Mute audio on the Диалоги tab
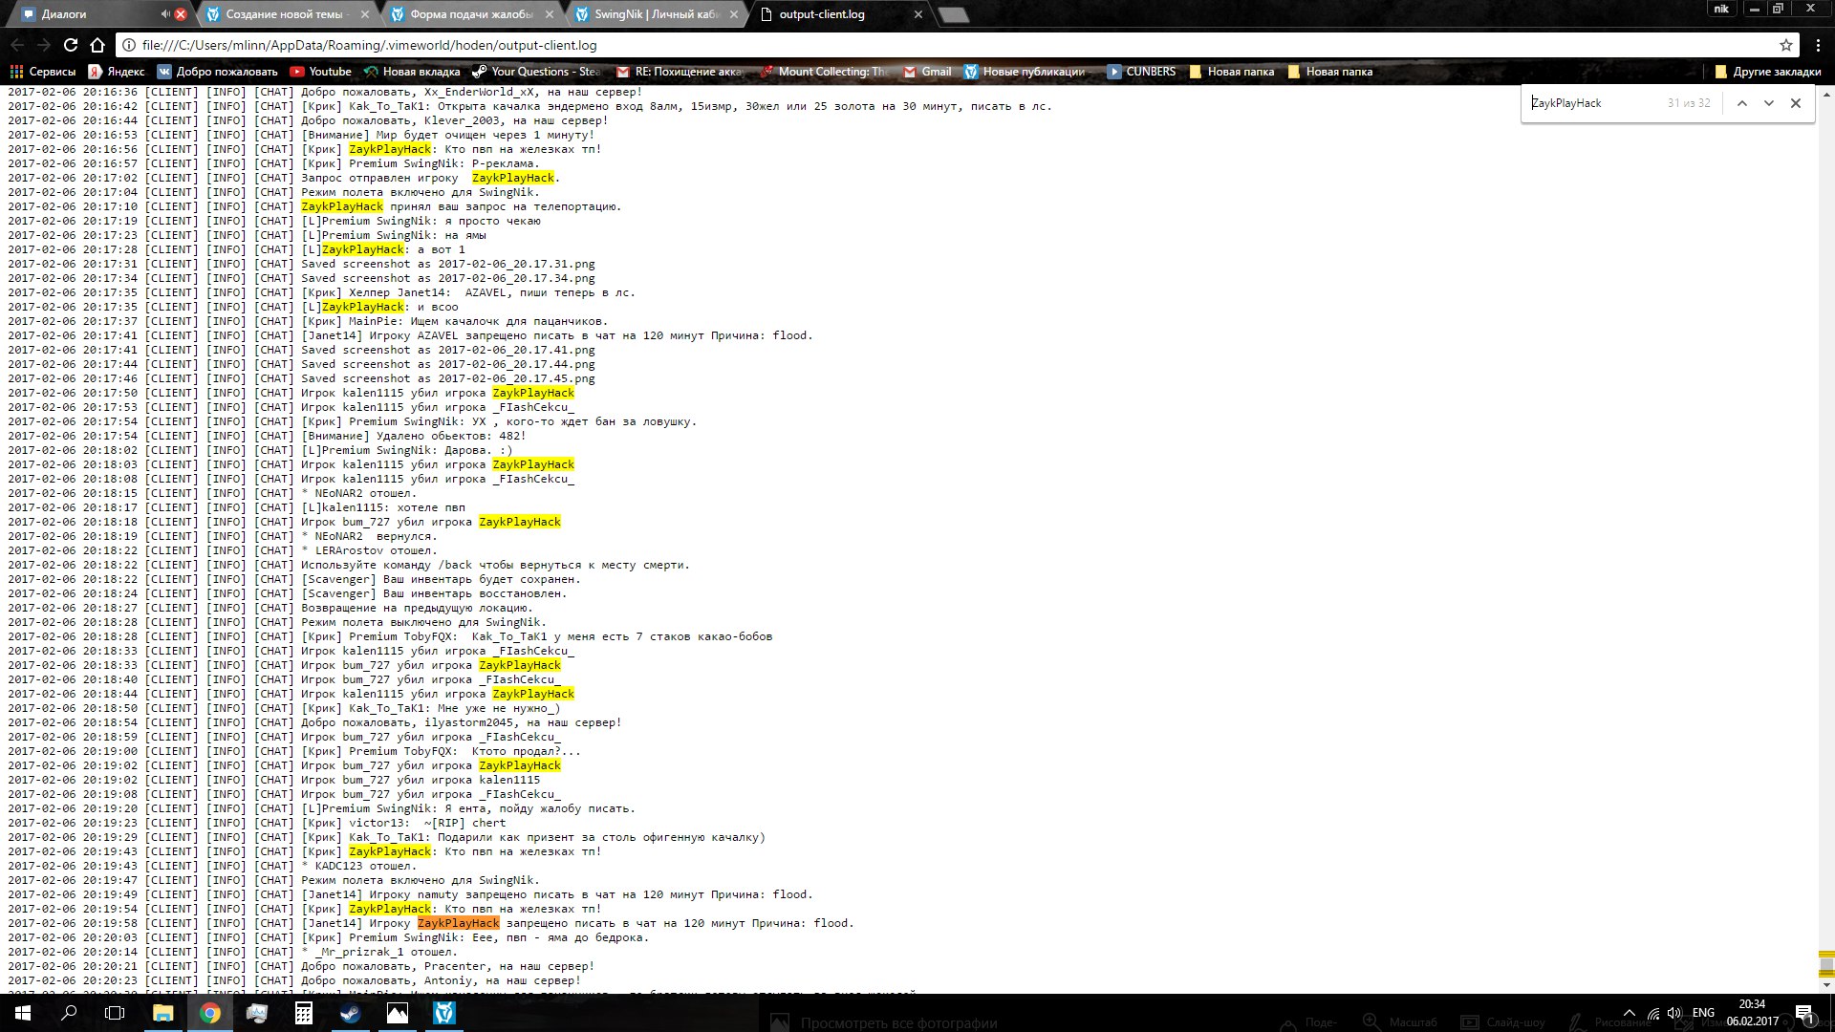The width and height of the screenshot is (1835, 1032). [165, 14]
